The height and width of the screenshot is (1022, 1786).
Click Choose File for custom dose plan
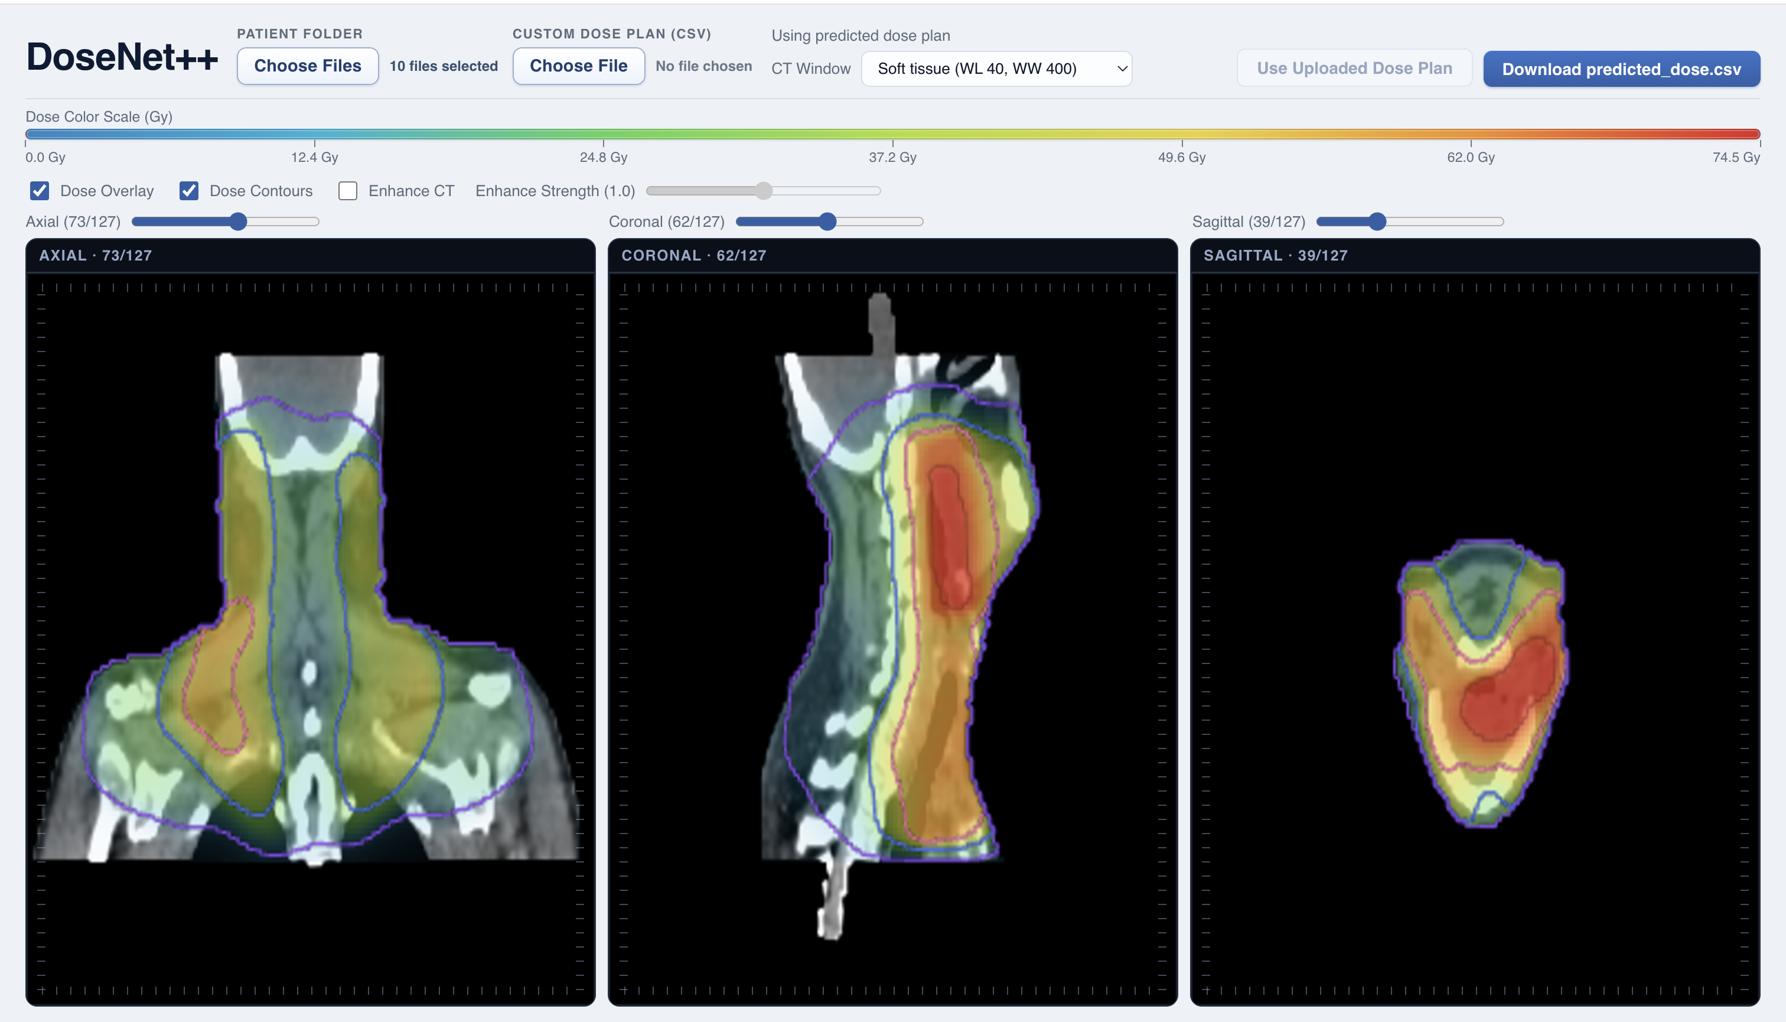[578, 66]
